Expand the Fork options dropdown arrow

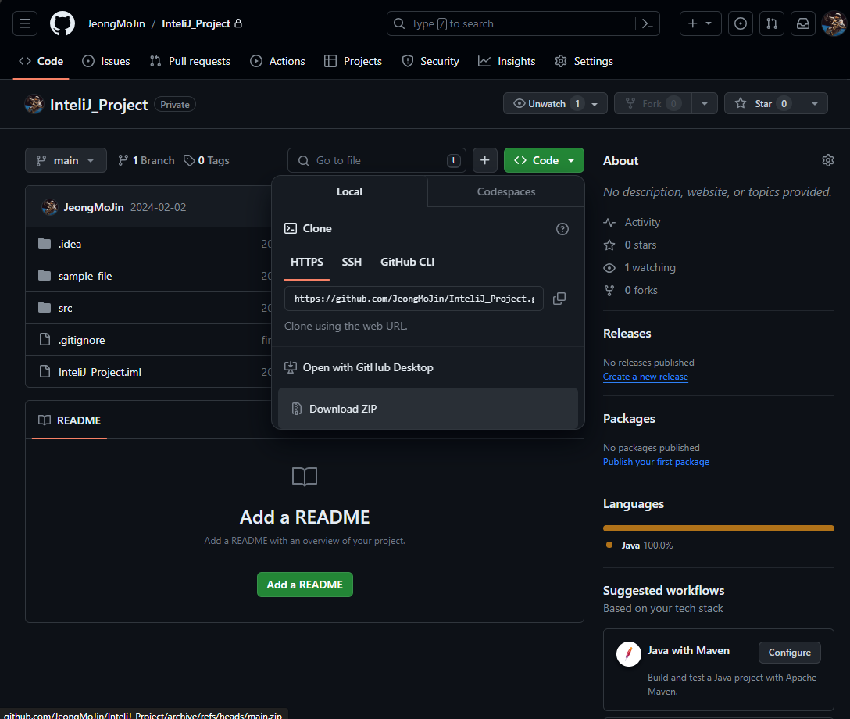point(704,104)
